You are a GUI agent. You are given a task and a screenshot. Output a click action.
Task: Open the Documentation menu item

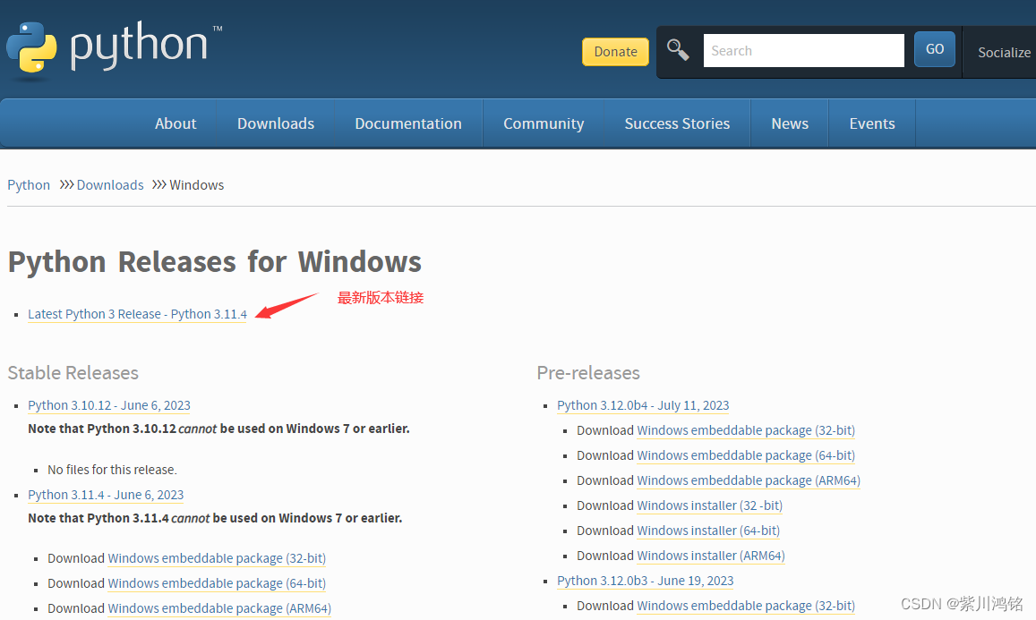407,123
